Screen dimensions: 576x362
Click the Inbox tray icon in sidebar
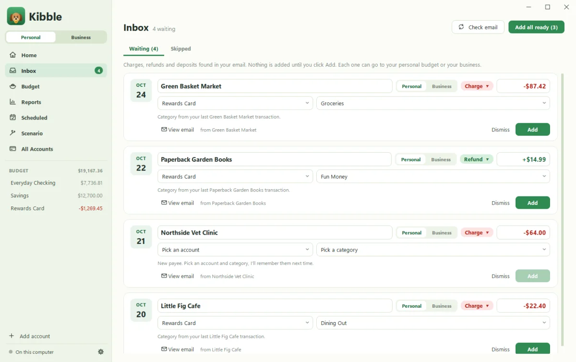pos(13,71)
